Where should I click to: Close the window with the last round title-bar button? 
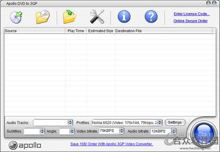pyautogui.click(x=214, y=3)
